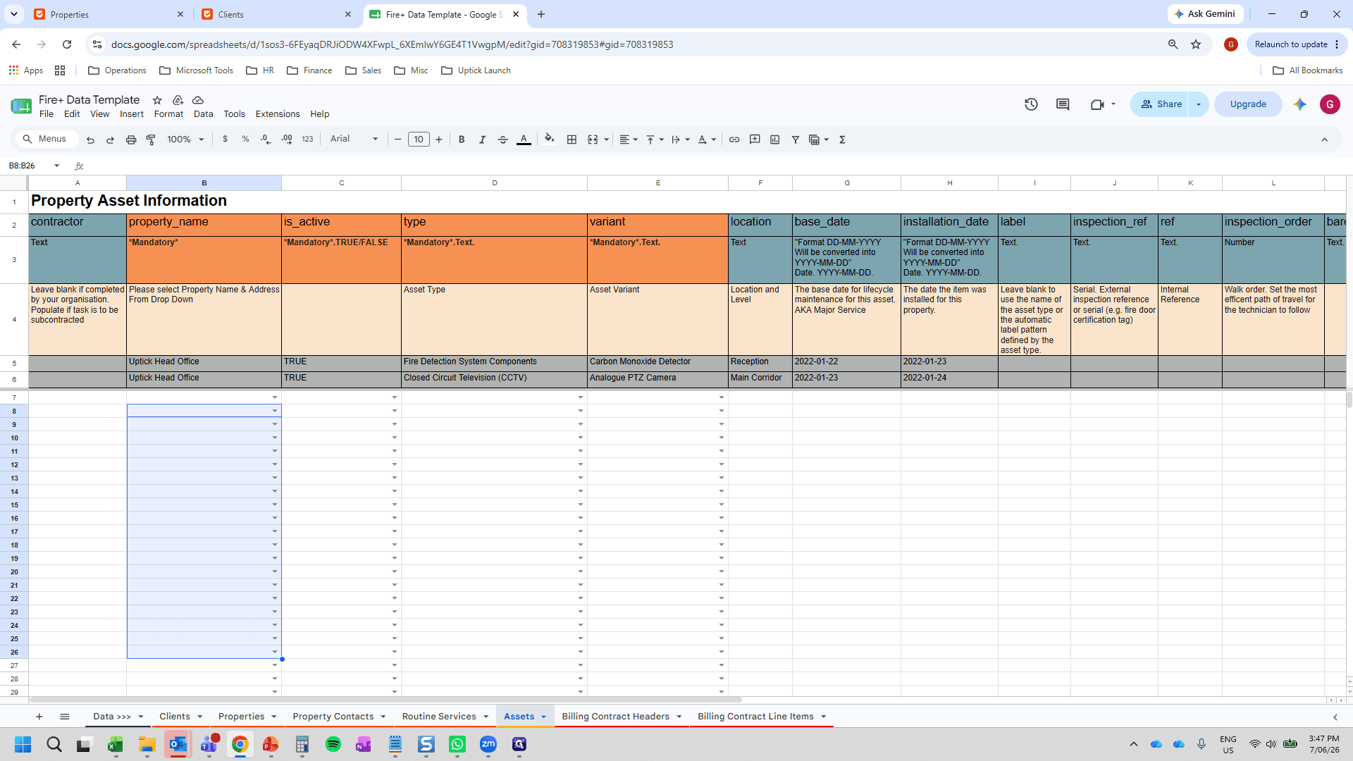Star the Fire+ Data Template document
The width and height of the screenshot is (1353, 761).
[157, 100]
